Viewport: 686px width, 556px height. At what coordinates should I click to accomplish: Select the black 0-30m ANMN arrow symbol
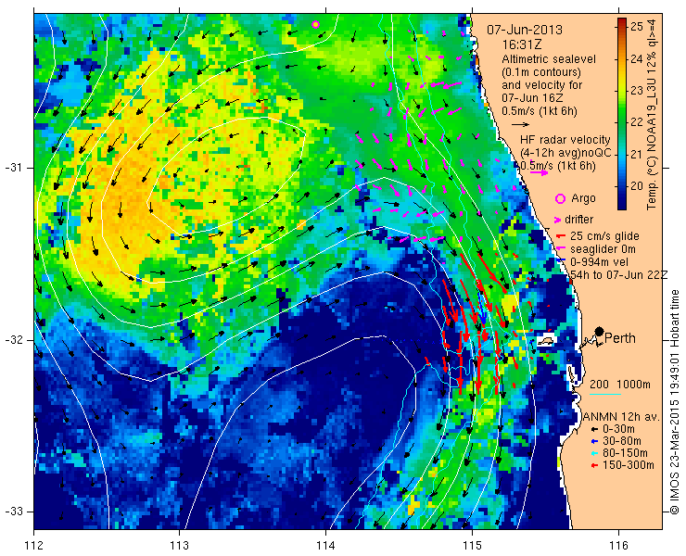coord(593,430)
